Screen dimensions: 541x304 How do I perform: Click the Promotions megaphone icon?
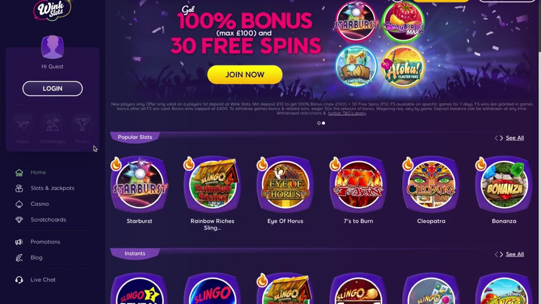click(19, 242)
